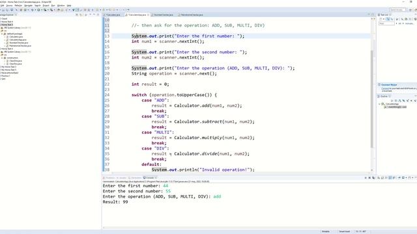Expand ClassOne.java node in Package Explorer
The width and height of the screenshot is (417, 234).
(x=5, y=60)
